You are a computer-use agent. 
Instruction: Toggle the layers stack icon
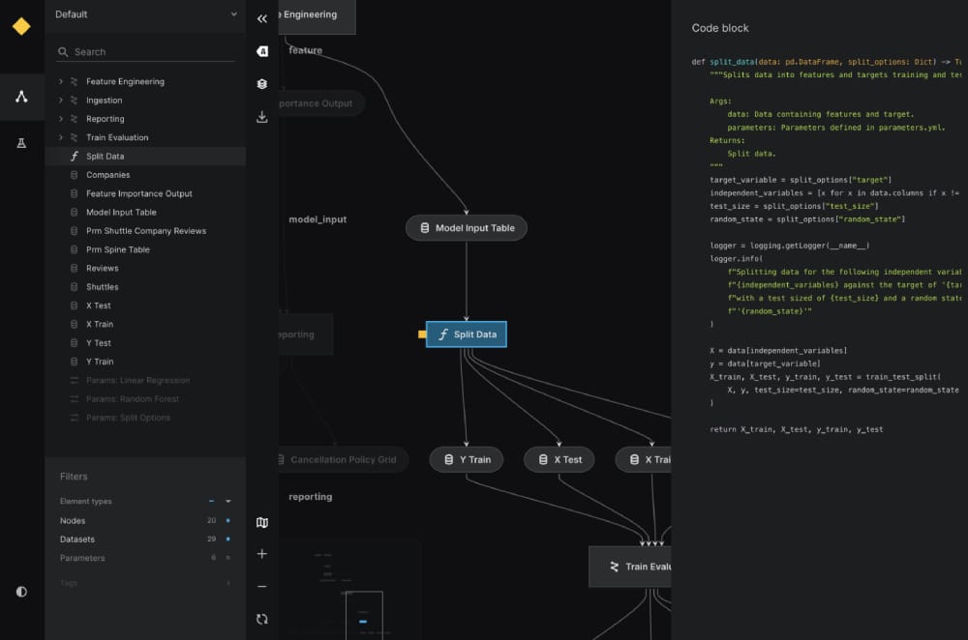pyautogui.click(x=262, y=84)
